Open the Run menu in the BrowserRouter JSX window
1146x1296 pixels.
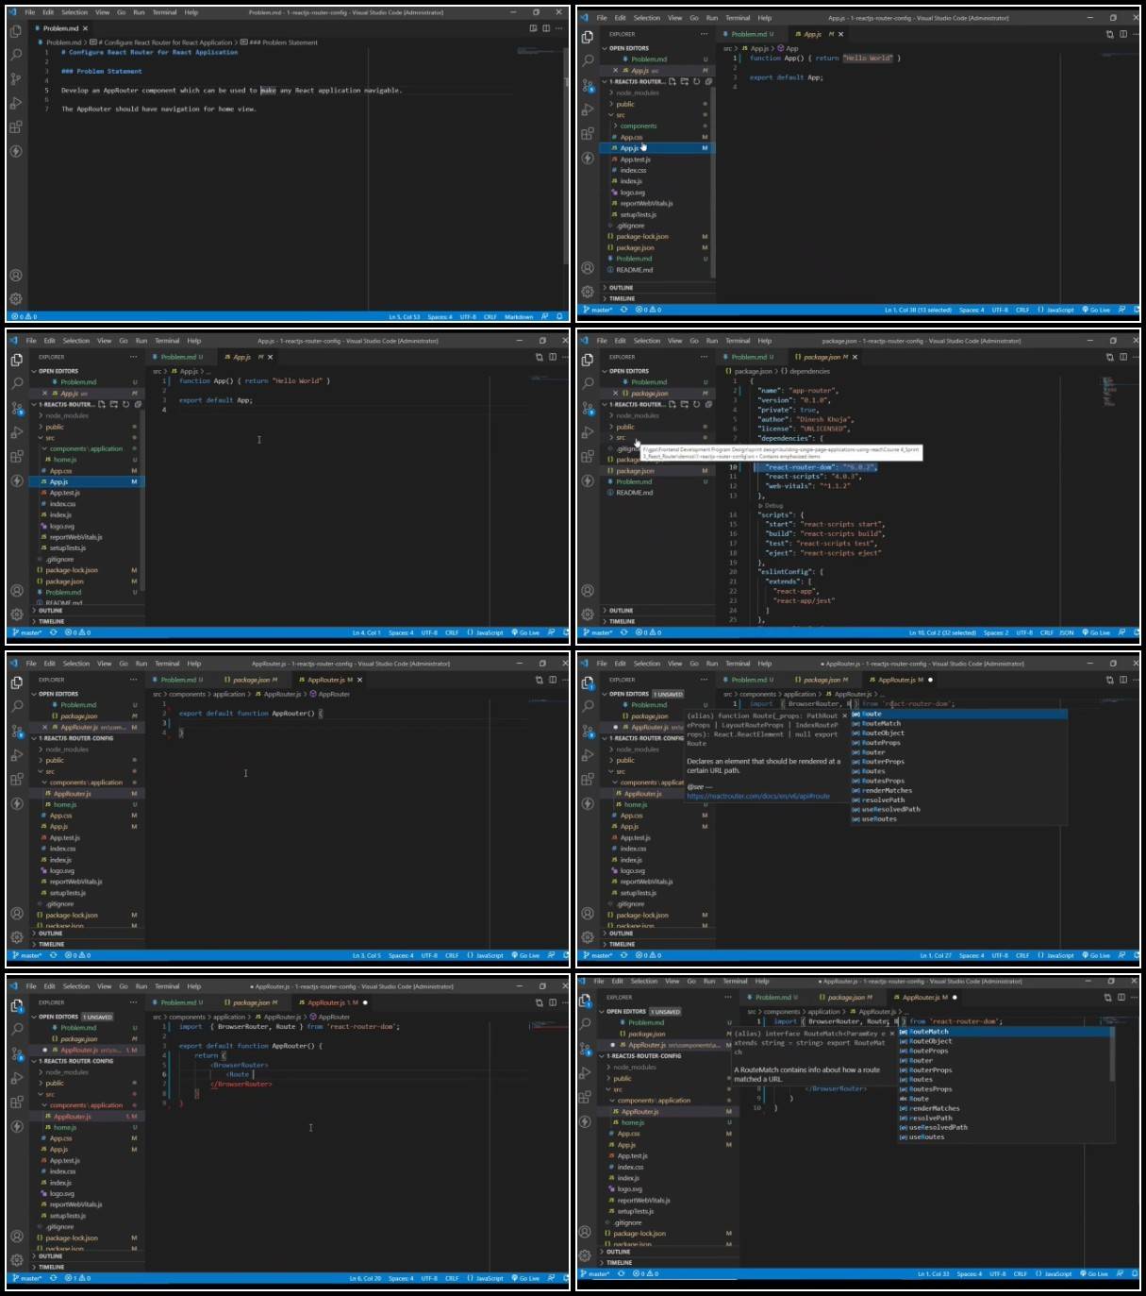[141, 986]
